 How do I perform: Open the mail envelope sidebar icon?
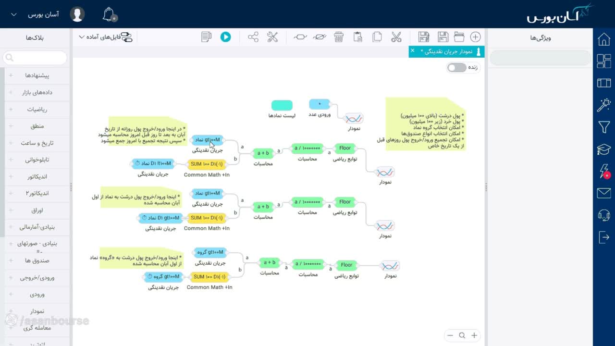[604, 193]
